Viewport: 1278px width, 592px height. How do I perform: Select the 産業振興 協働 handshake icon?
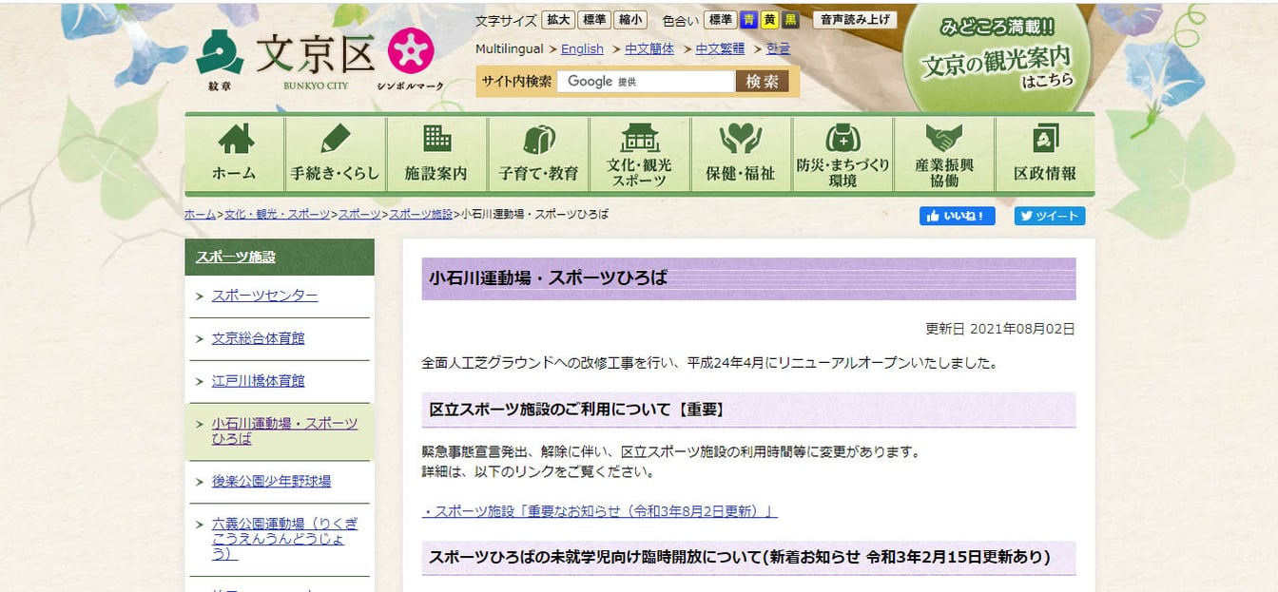click(x=943, y=139)
